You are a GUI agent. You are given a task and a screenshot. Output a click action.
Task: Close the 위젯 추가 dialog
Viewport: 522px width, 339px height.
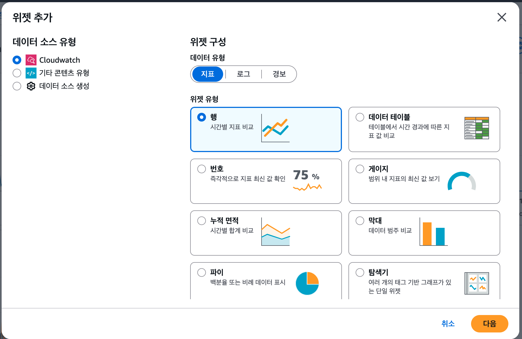click(x=502, y=17)
